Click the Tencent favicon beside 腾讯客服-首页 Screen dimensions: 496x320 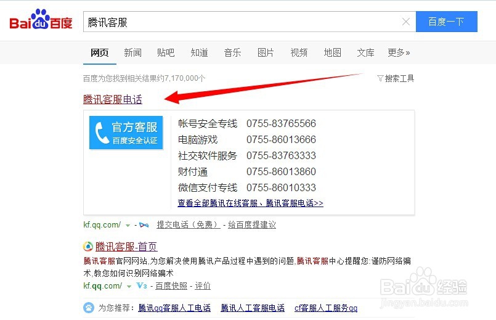click(x=88, y=246)
